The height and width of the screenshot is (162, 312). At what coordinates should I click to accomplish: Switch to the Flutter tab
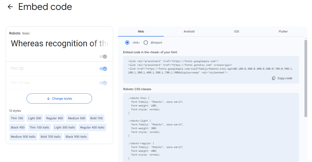[283, 31]
